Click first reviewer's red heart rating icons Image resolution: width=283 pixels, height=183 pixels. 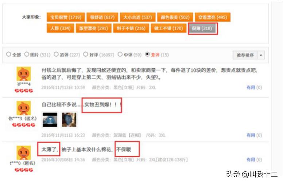click(x=24, y=91)
